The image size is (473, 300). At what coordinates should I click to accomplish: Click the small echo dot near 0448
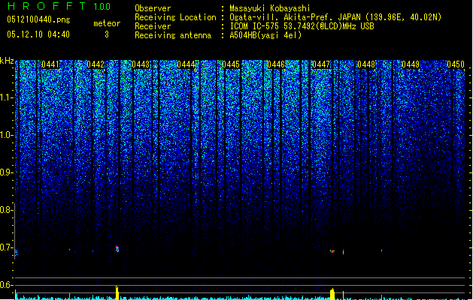[381, 250]
